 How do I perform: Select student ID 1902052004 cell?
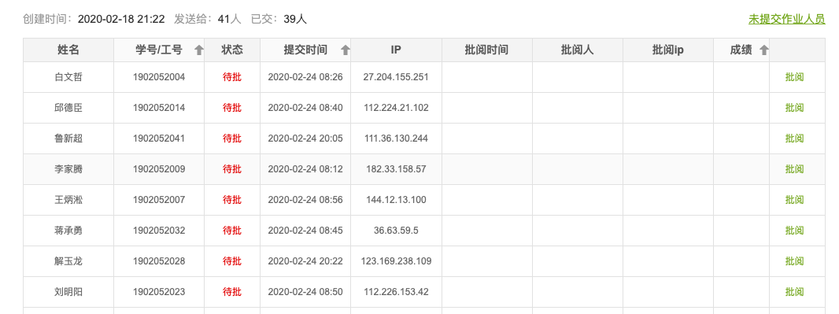[x=159, y=77]
